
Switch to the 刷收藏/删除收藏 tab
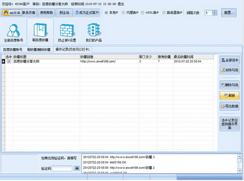click(39, 50)
